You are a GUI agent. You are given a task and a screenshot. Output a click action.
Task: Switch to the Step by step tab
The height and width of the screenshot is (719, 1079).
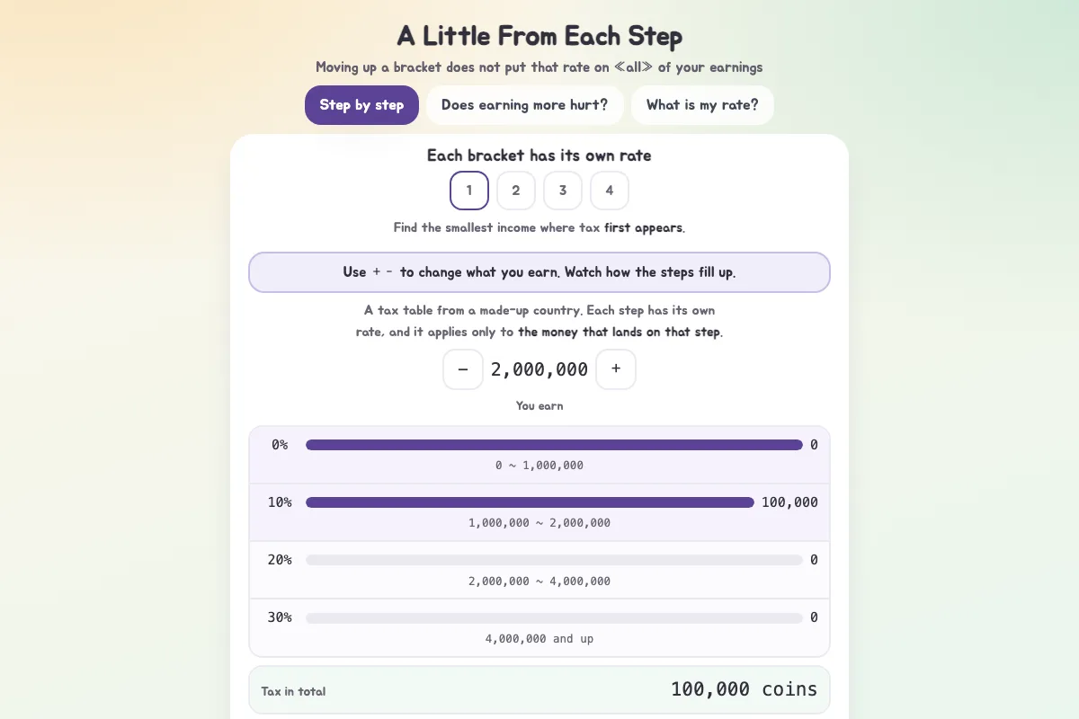tap(361, 105)
